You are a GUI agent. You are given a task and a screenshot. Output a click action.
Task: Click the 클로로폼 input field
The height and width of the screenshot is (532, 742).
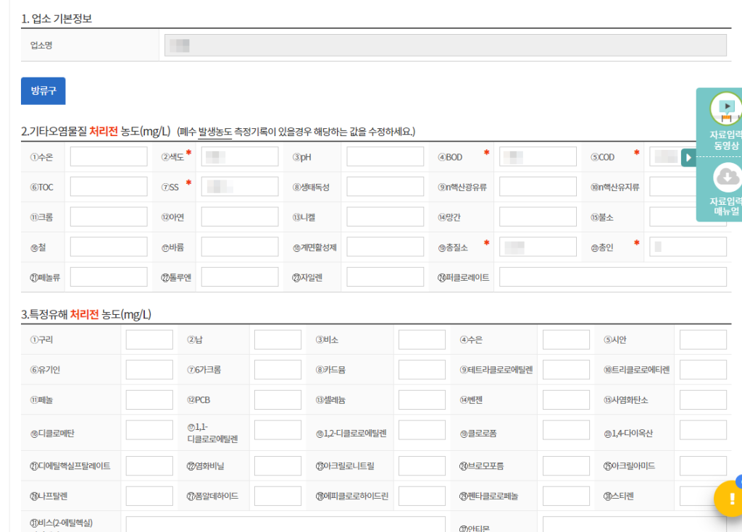[567, 431]
